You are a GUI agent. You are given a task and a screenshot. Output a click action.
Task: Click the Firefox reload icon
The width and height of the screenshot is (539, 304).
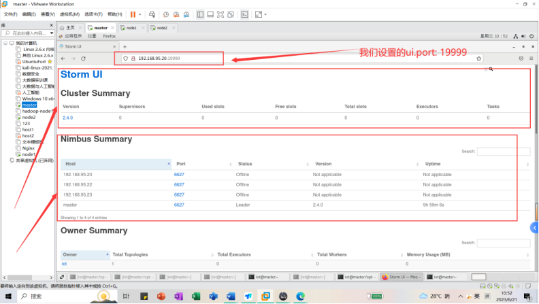click(x=83, y=58)
